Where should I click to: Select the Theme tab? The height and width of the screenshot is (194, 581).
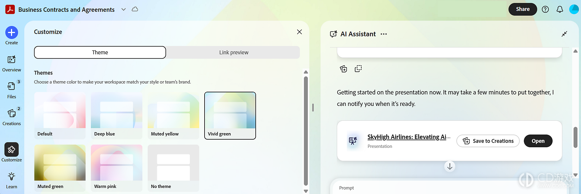(100, 52)
